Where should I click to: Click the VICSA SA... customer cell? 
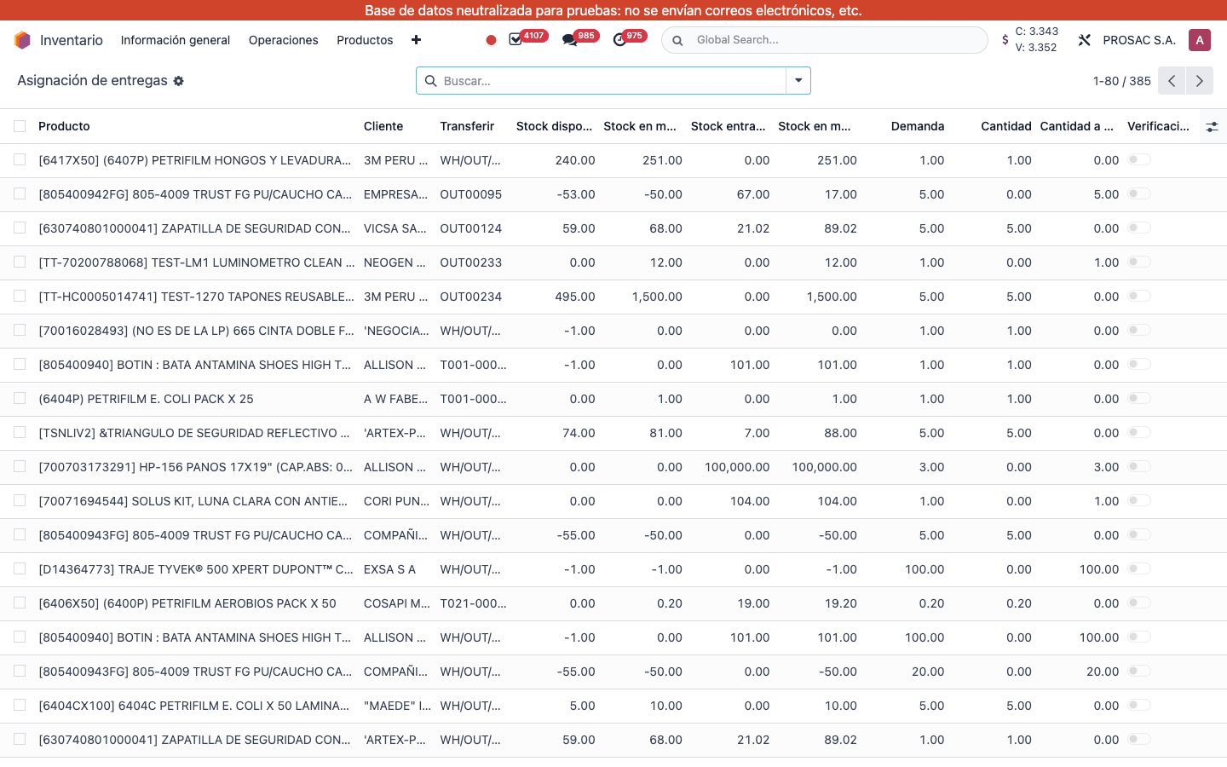(x=395, y=228)
